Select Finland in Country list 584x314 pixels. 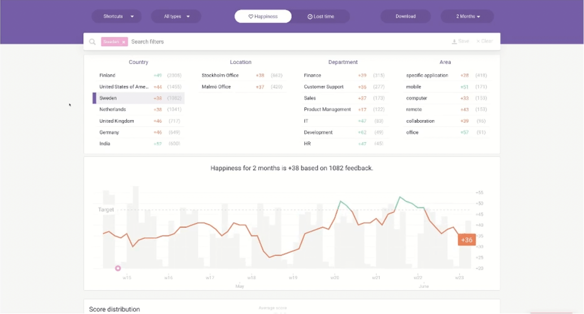(x=139, y=75)
